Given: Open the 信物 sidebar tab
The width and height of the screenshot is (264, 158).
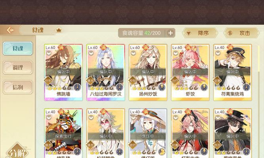Looking at the screenshot, I should point(18,87).
